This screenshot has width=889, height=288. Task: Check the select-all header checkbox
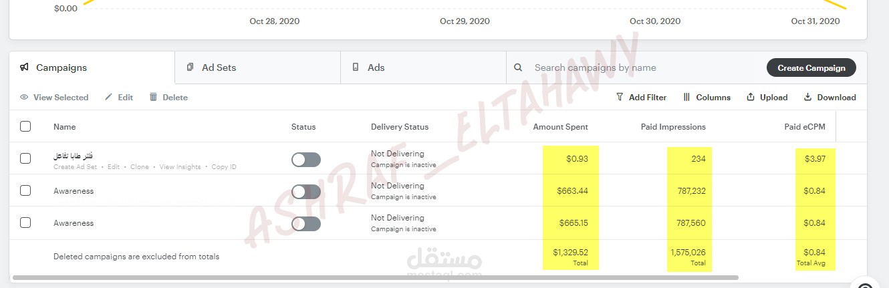[x=25, y=126]
